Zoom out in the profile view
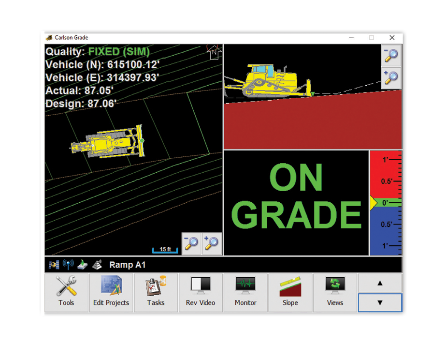The width and height of the screenshot is (446, 346). coord(390,55)
